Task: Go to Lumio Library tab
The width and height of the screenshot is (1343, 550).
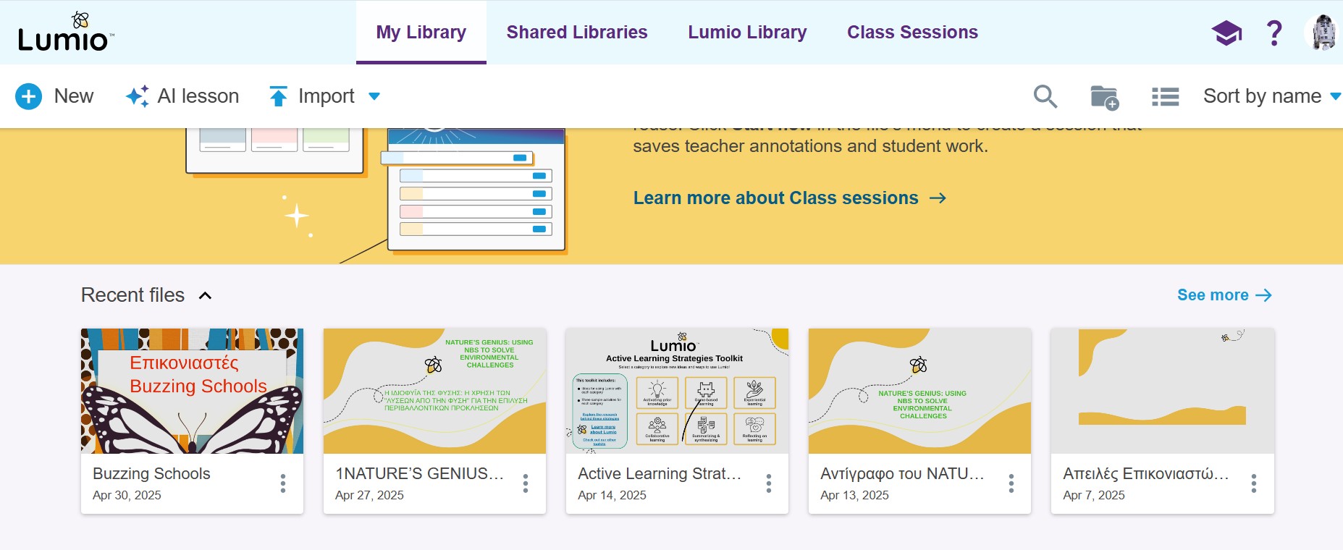Action: [747, 33]
